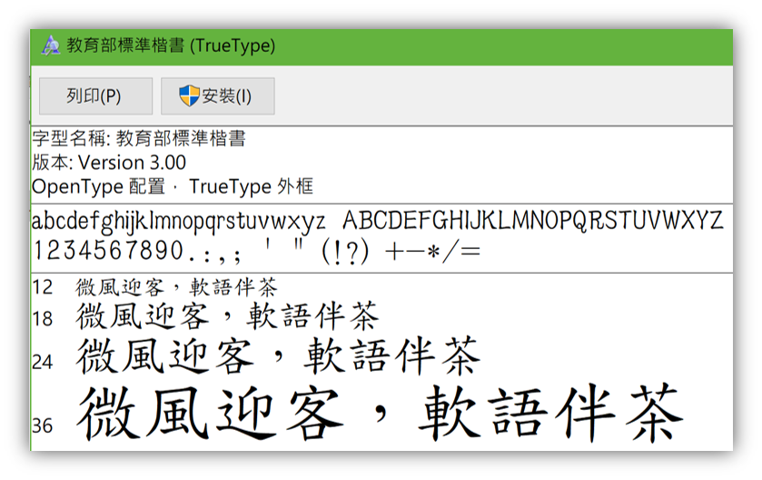Viewport: 762px width, 480px height.
Task: Click the 列印(P) print button
Action: coord(95,96)
